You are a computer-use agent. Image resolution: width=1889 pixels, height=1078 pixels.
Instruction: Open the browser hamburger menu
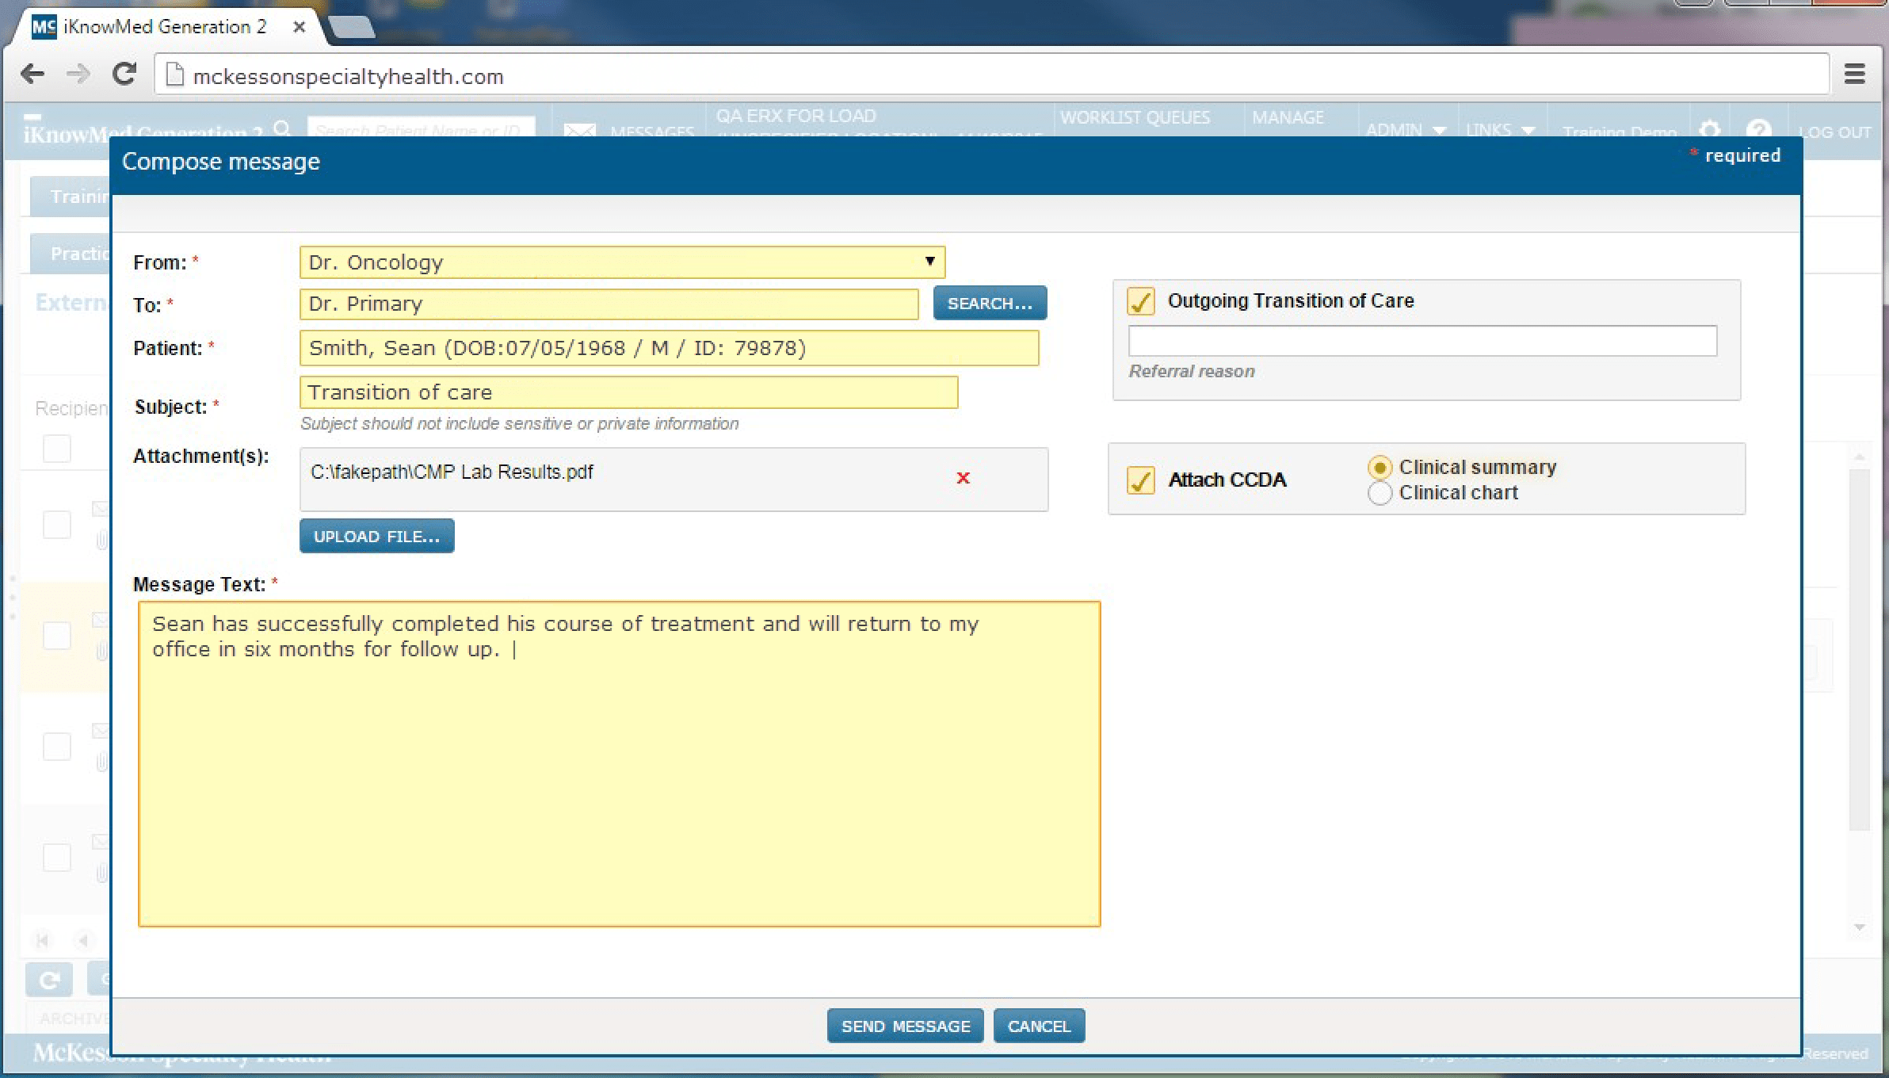coord(1855,74)
